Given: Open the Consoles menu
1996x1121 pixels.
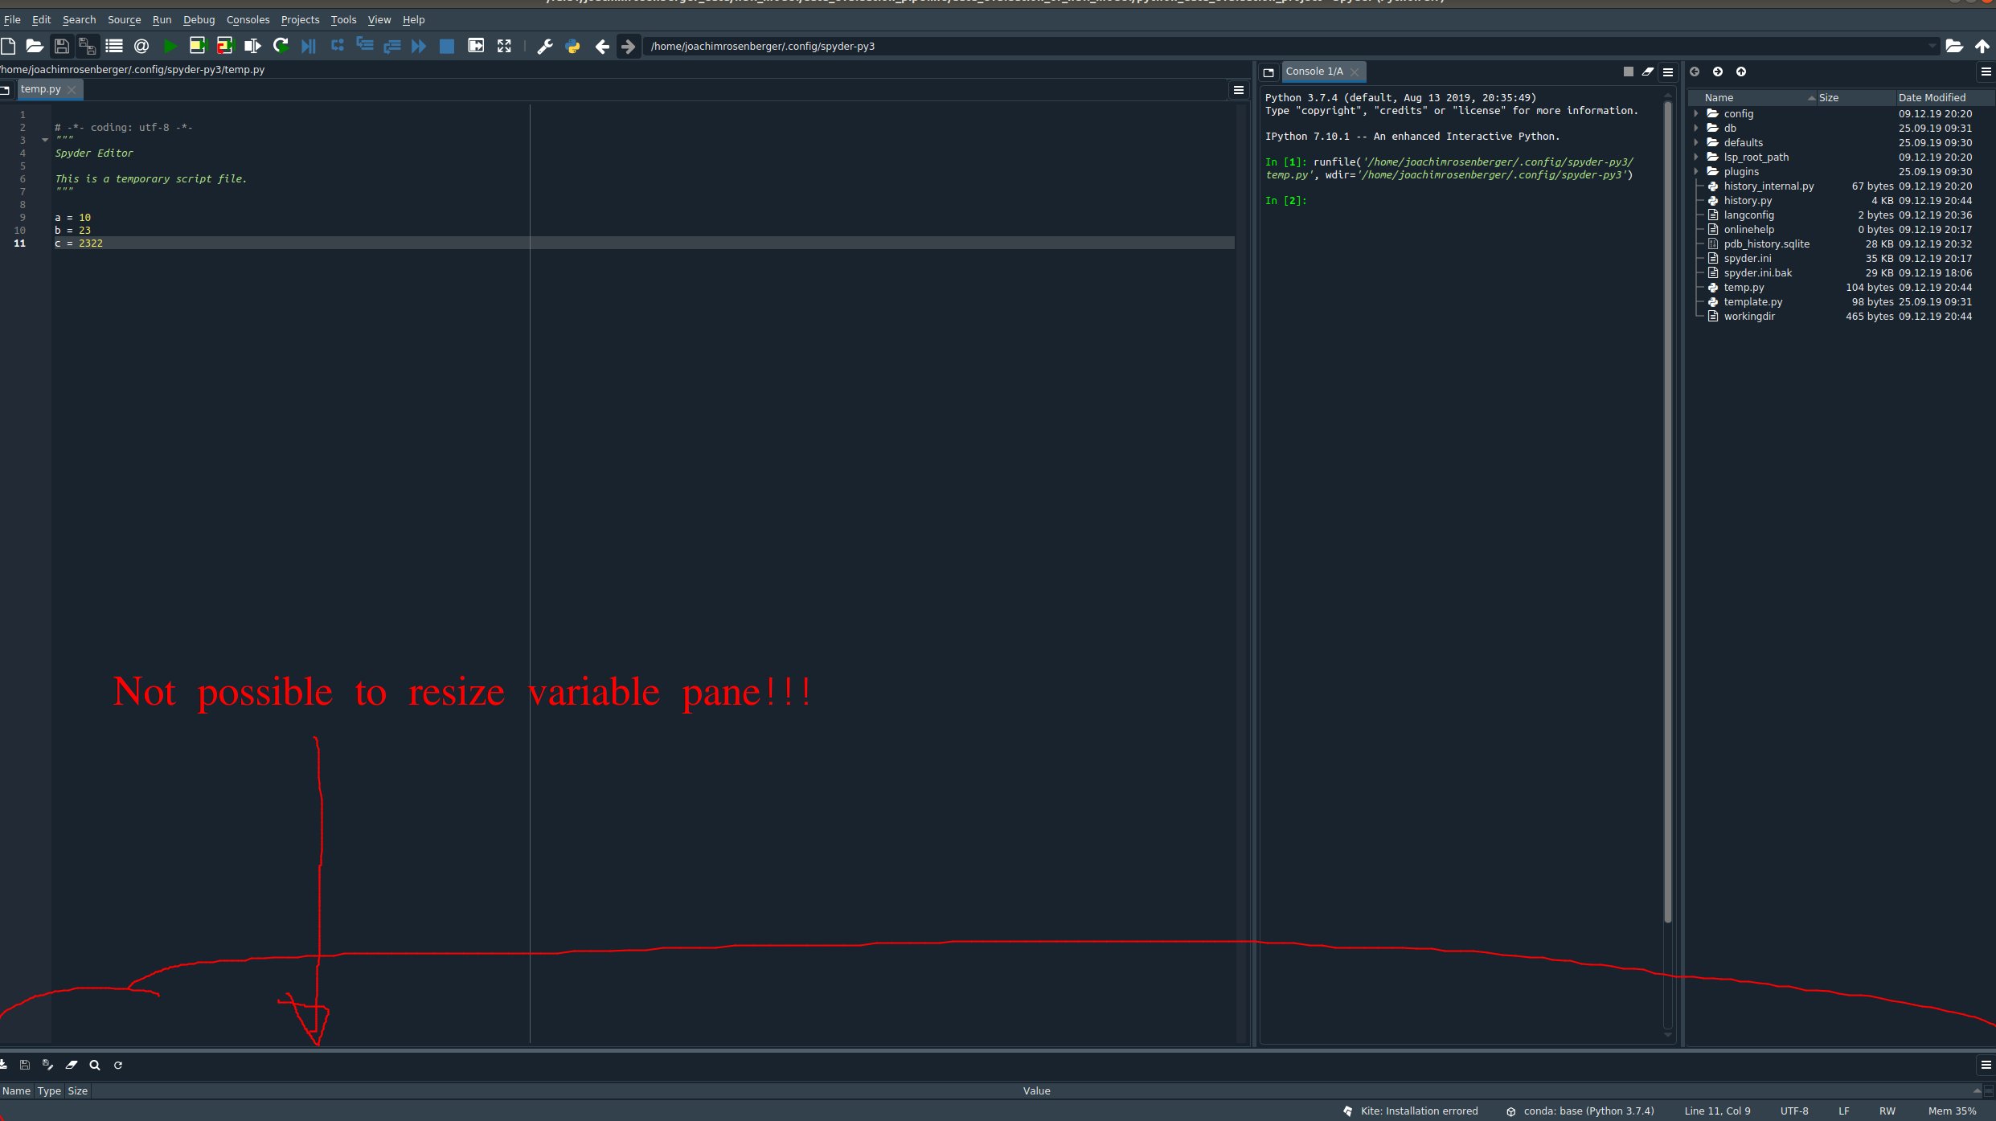Looking at the screenshot, I should (248, 19).
